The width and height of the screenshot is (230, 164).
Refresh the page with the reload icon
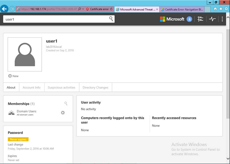tap(111, 9)
